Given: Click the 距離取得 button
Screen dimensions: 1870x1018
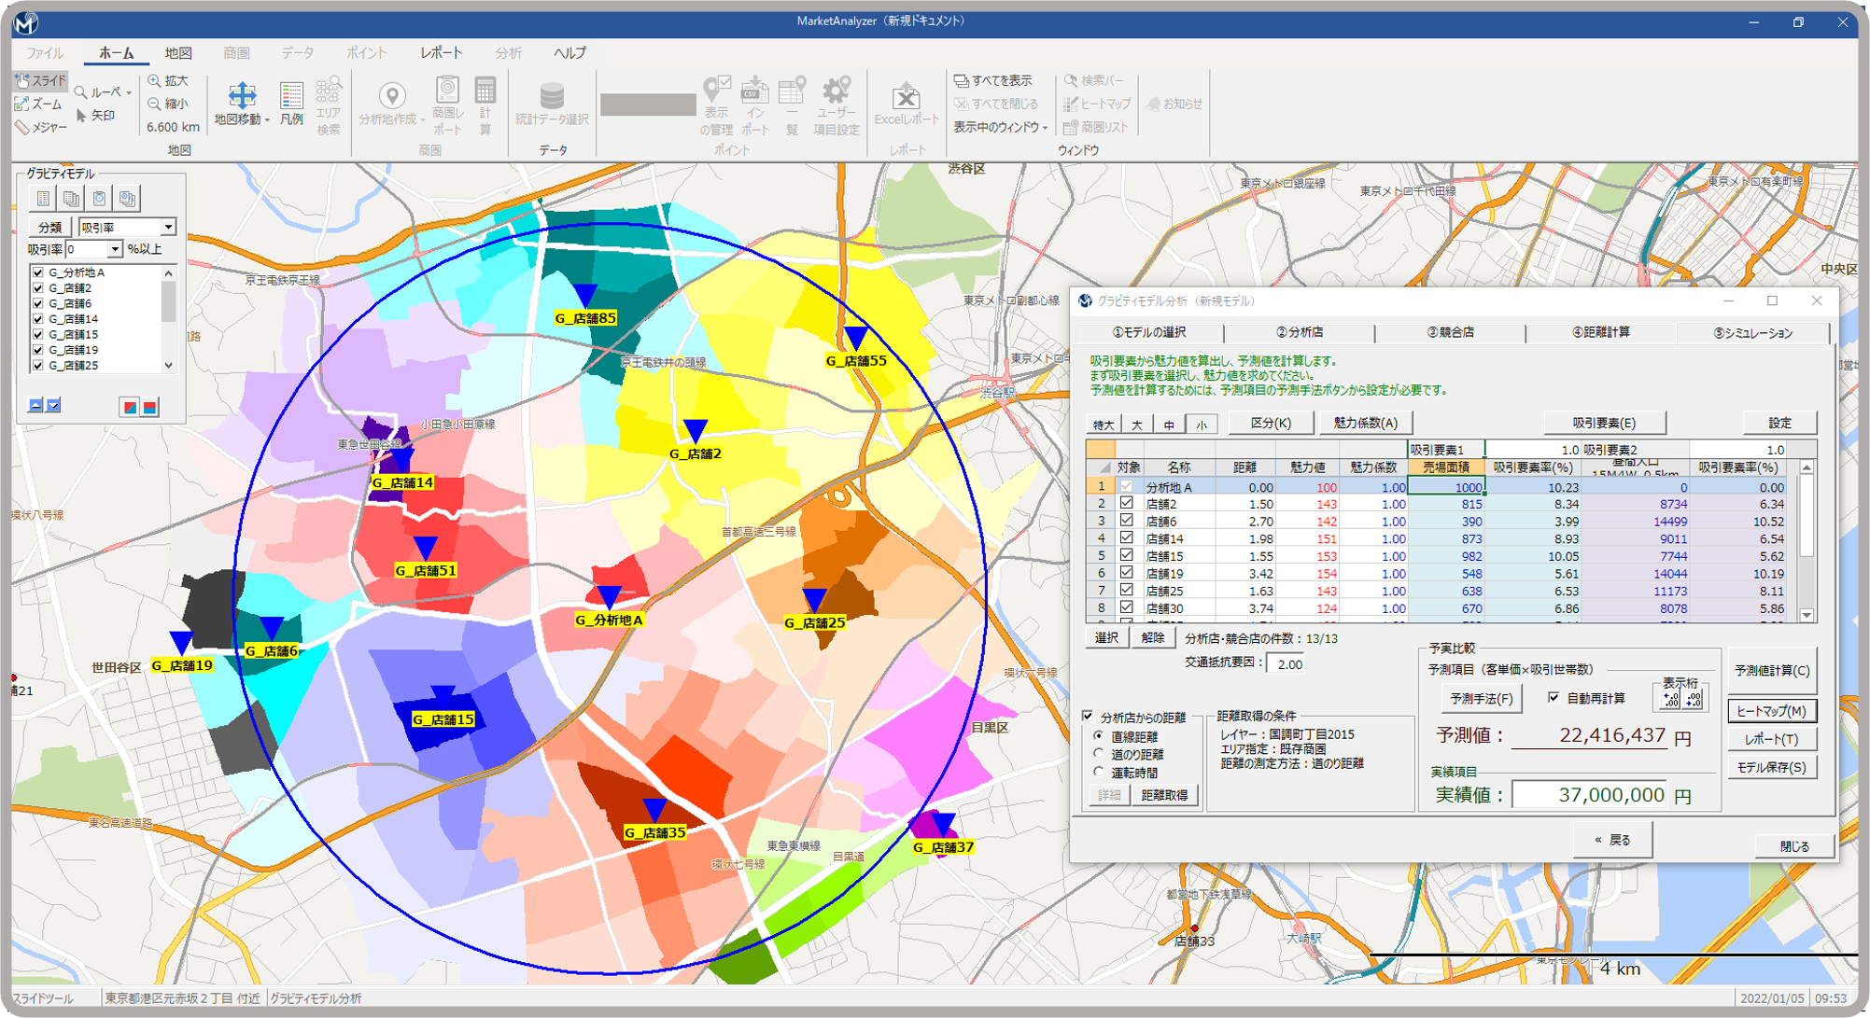Looking at the screenshot, I should pyautogui.click(x=1164, y=795).
